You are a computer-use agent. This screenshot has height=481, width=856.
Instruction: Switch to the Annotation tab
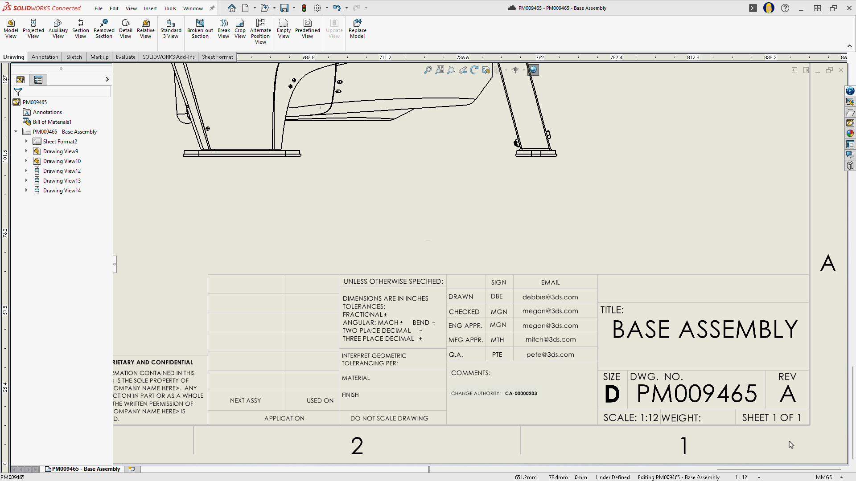pyautogui.click(x=45, y=57)
